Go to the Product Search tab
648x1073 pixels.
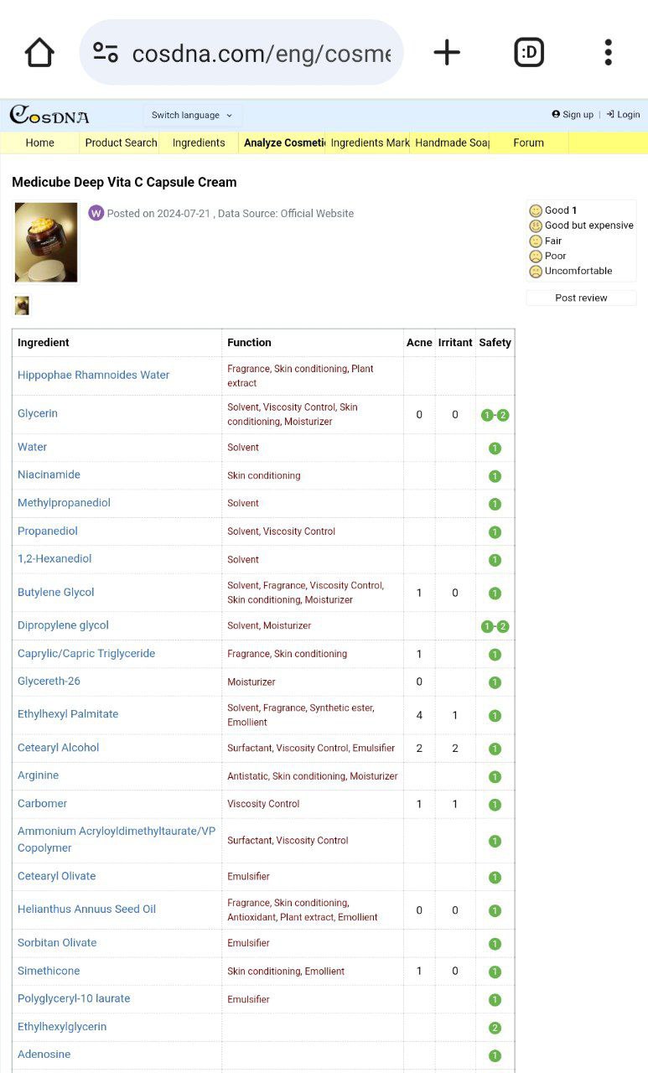121,143
